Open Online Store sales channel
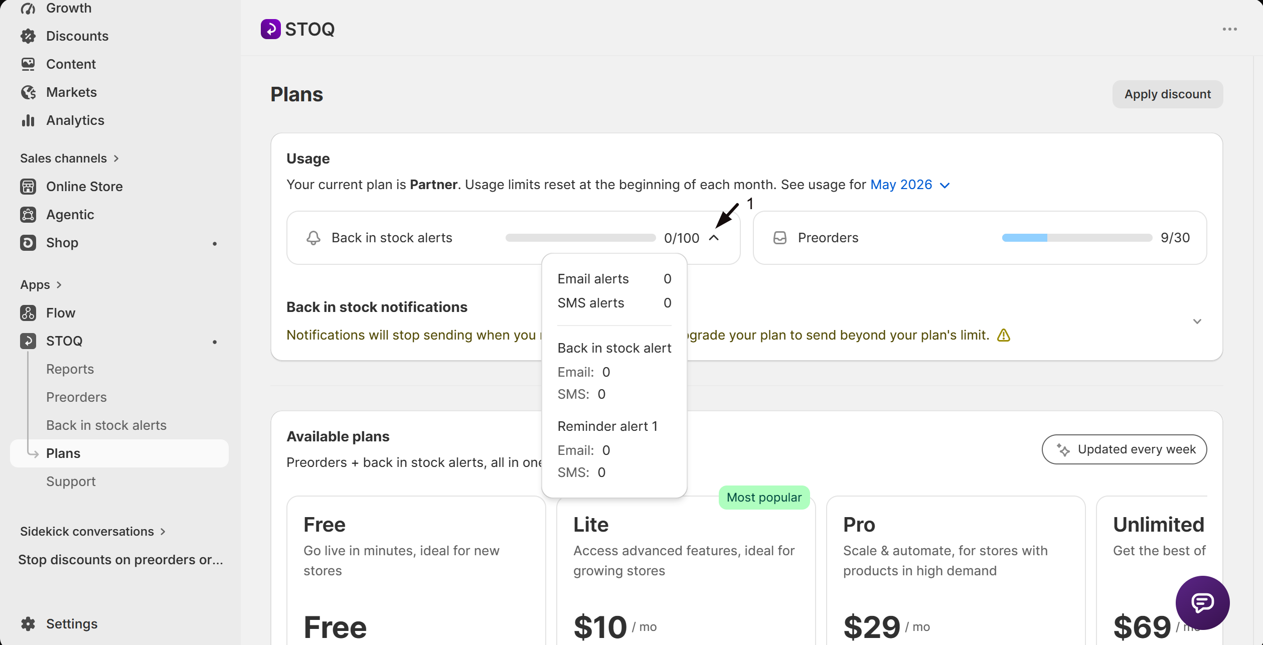 coord(84,187)
